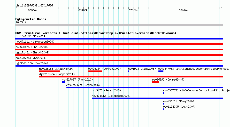230x127 pixels.
Task: Click the thin blue span under nsv9475
Action: coord(103,93)
